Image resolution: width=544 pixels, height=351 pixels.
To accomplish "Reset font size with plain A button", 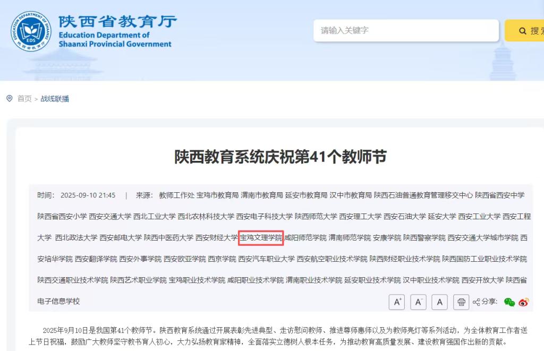I will (439, 302).
